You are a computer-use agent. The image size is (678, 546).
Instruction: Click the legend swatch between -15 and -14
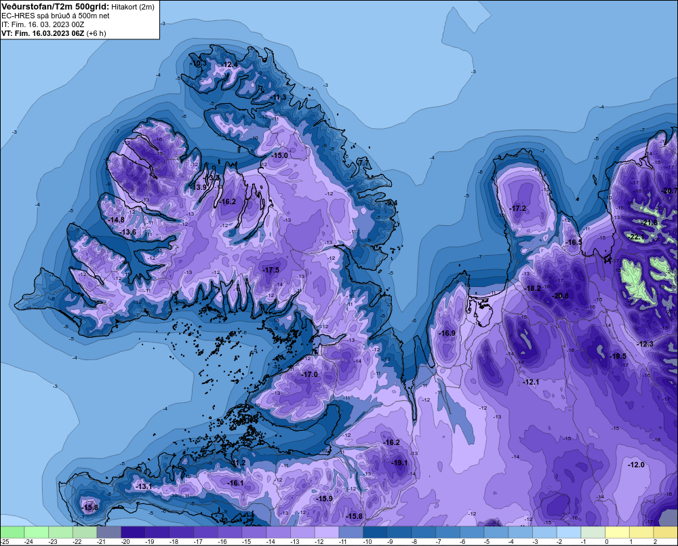point(254,532)
